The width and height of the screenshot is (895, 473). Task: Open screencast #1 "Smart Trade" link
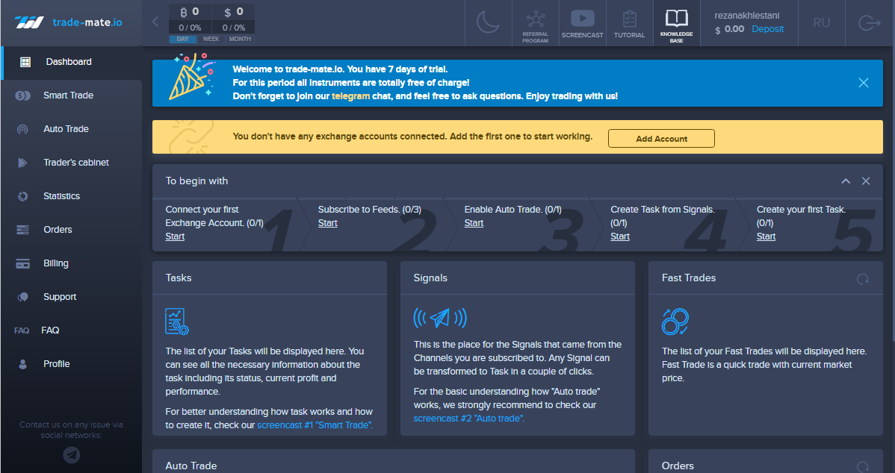pos(315,425)
